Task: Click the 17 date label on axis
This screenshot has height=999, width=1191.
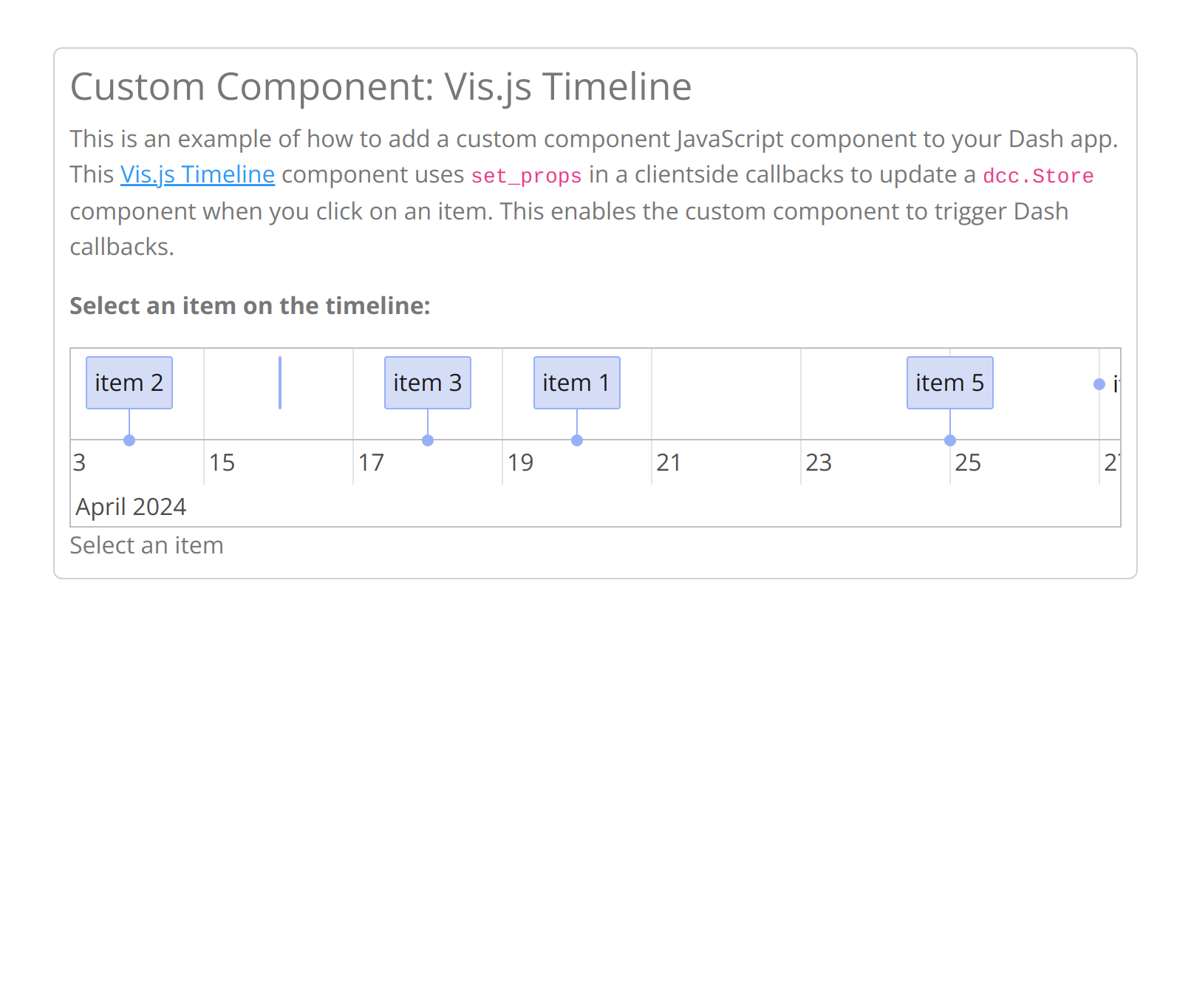Action: click(371, 463)
